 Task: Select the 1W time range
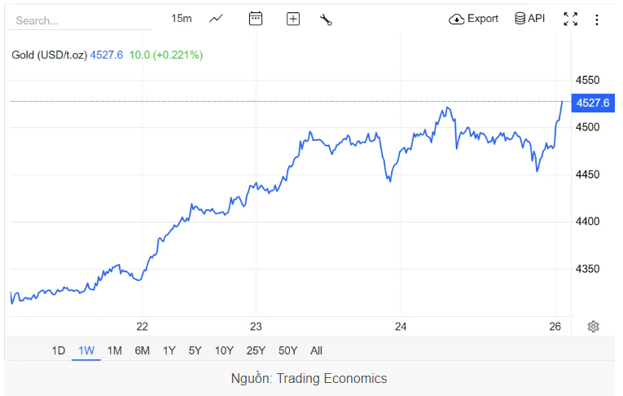[x=86, y=350]
